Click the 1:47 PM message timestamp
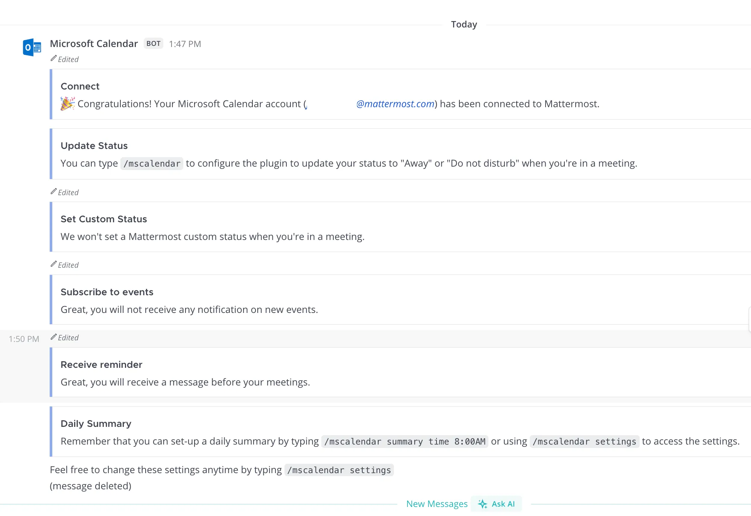The width and height of the screenshot is (751, 516). pyautogui.click(x=185, y=44)
